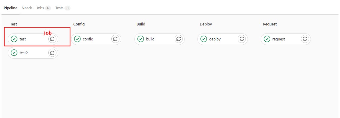Open the Jobs tab
This screenshot has height=118, width=340.
(x=44, y=8)
